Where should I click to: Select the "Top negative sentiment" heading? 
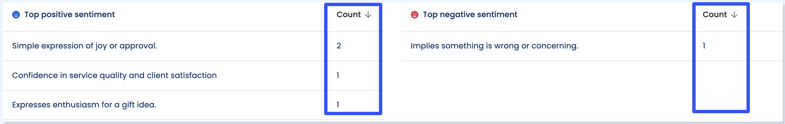(470, 15)
